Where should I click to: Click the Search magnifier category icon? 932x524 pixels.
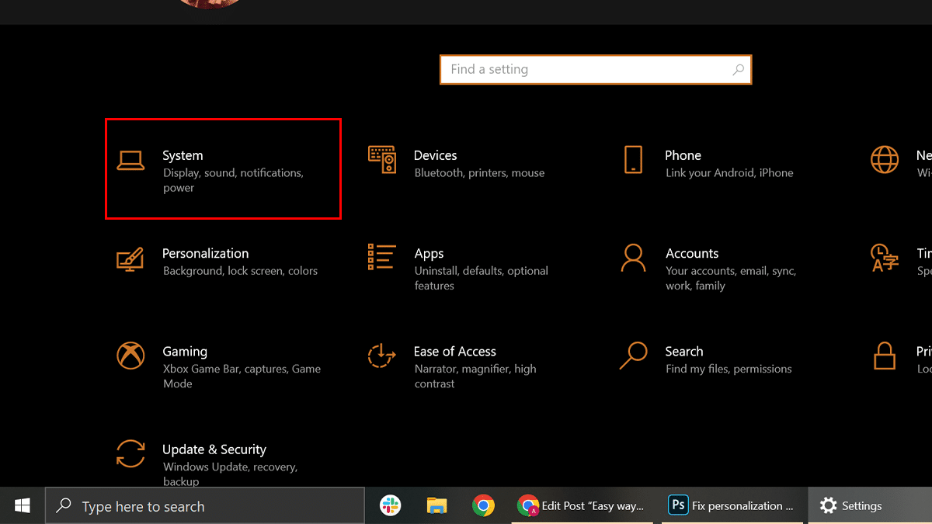(633, 356)
